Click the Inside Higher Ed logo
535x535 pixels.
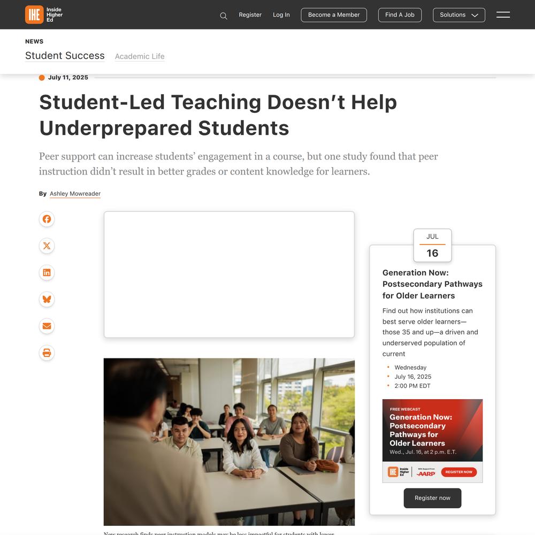click(x=44, y=14)
